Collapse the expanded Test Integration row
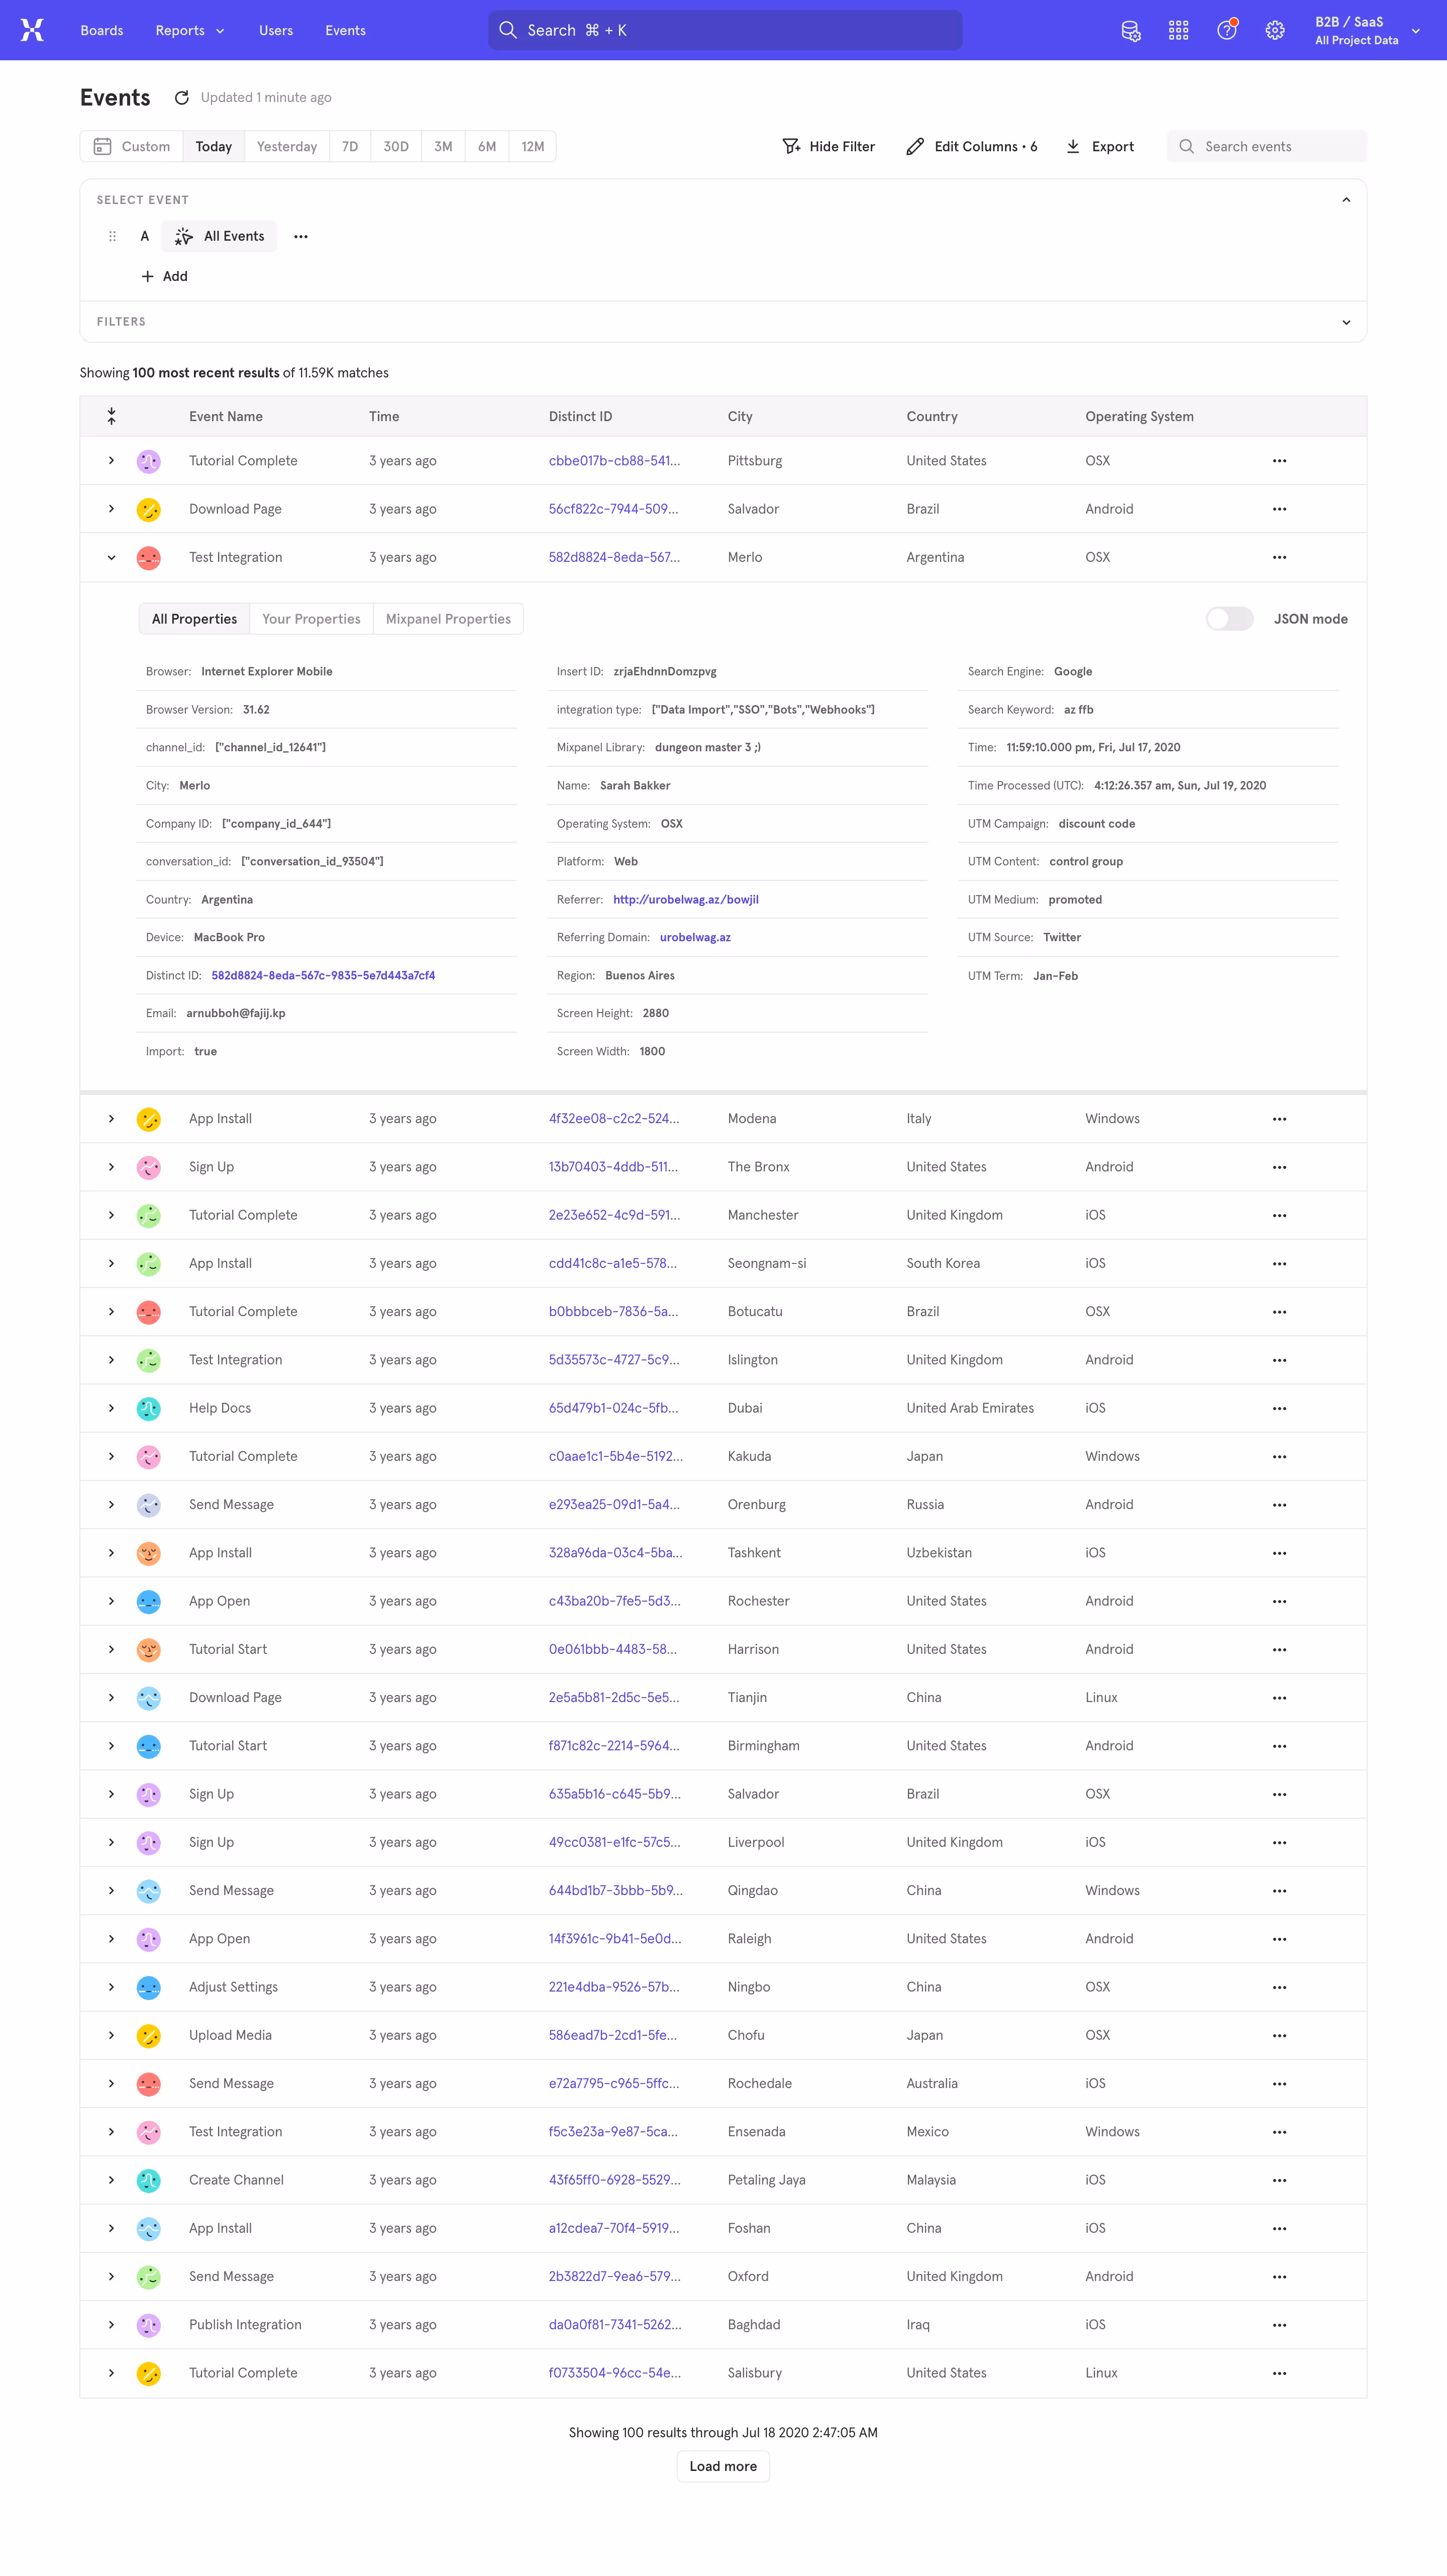Screen dimensions: 1447x2576 (x=111, y=557)
